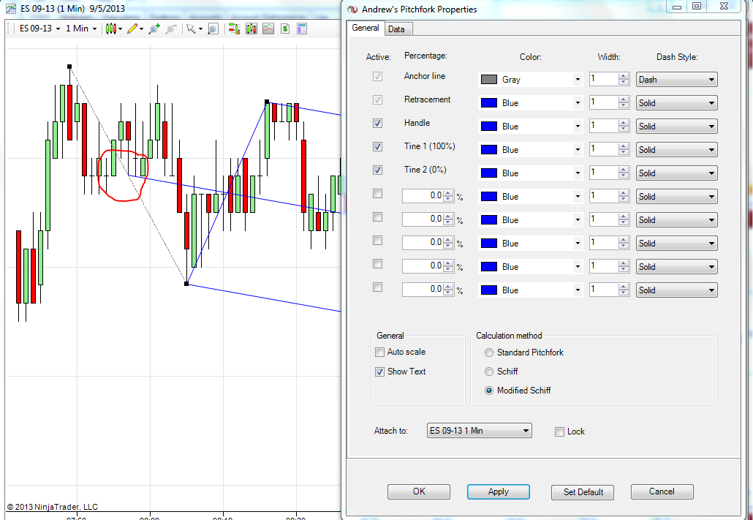Viewport: 753px width, 520px height.
Task: Open the chart Properties icon
Action: [x=302, y=29]
